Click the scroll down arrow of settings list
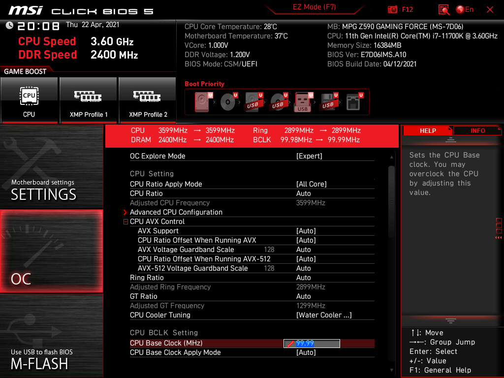This screenshot has width=504, height=378. [391, 370]
